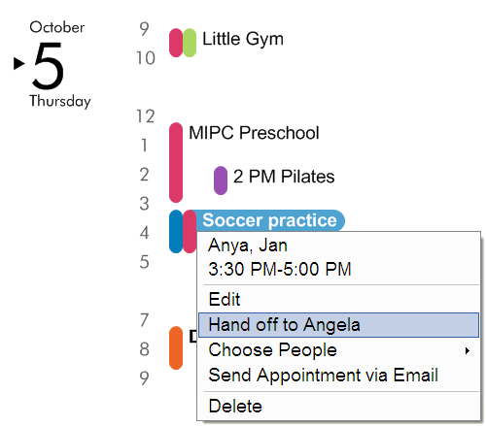The width and height of the screenshot is (486, 426).
Task: Click the 12 hour label in timeline
Action: pyautogui.click(x=146, y=116)
